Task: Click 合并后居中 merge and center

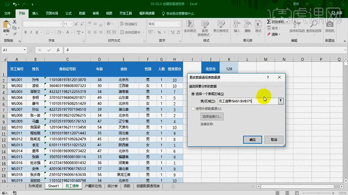Action: [130, 32]
